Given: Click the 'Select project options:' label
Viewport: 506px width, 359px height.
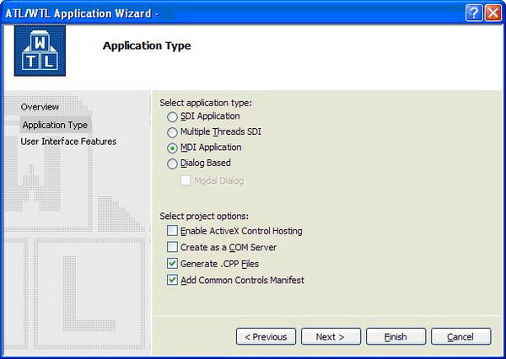Looking at the screenshot, I should (x=204, y=216).
